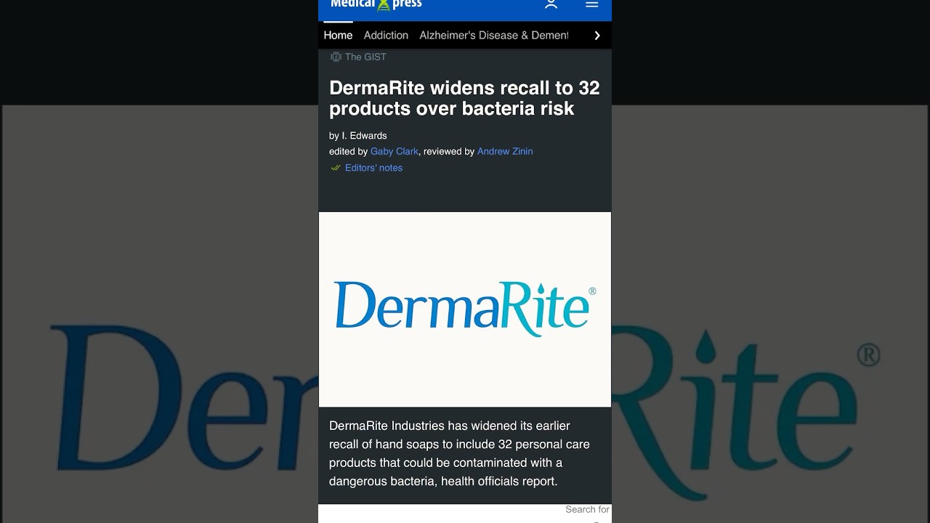This screenshot has height=523, width=930.
Task: Open editor Gaby Clark's profile
Action: pos(395,151)
